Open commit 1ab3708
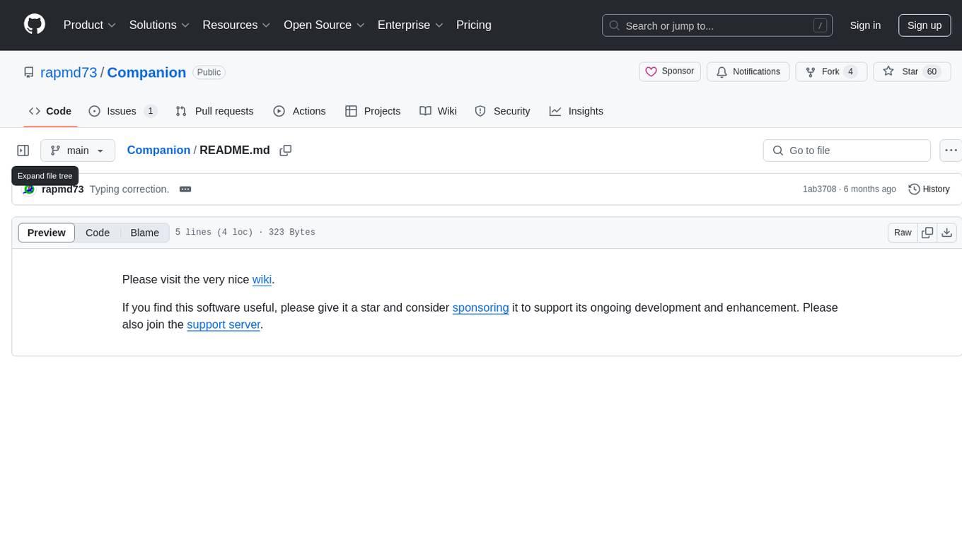 [x=819, y=189]
